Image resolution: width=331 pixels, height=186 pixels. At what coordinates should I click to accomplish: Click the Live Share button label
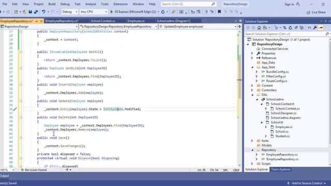click(319, 12)
